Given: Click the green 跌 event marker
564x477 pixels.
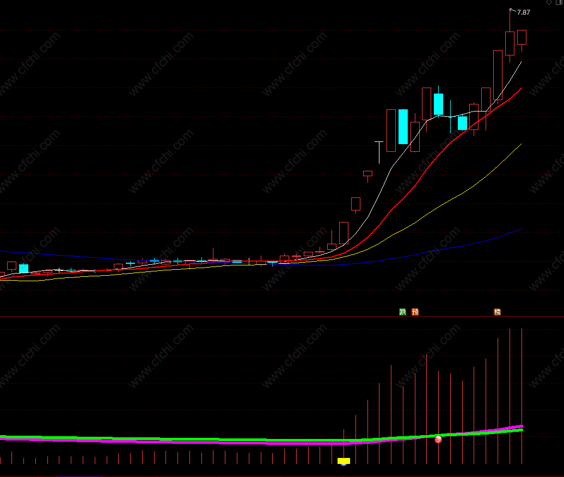Looking at the screenshot, I should click(x=402, y=312).
